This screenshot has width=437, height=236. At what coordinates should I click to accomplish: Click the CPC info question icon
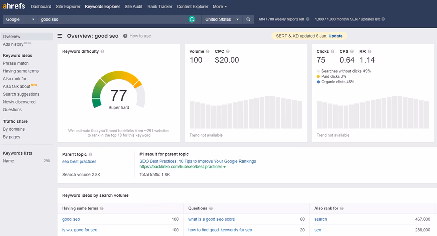click(228, 51)
